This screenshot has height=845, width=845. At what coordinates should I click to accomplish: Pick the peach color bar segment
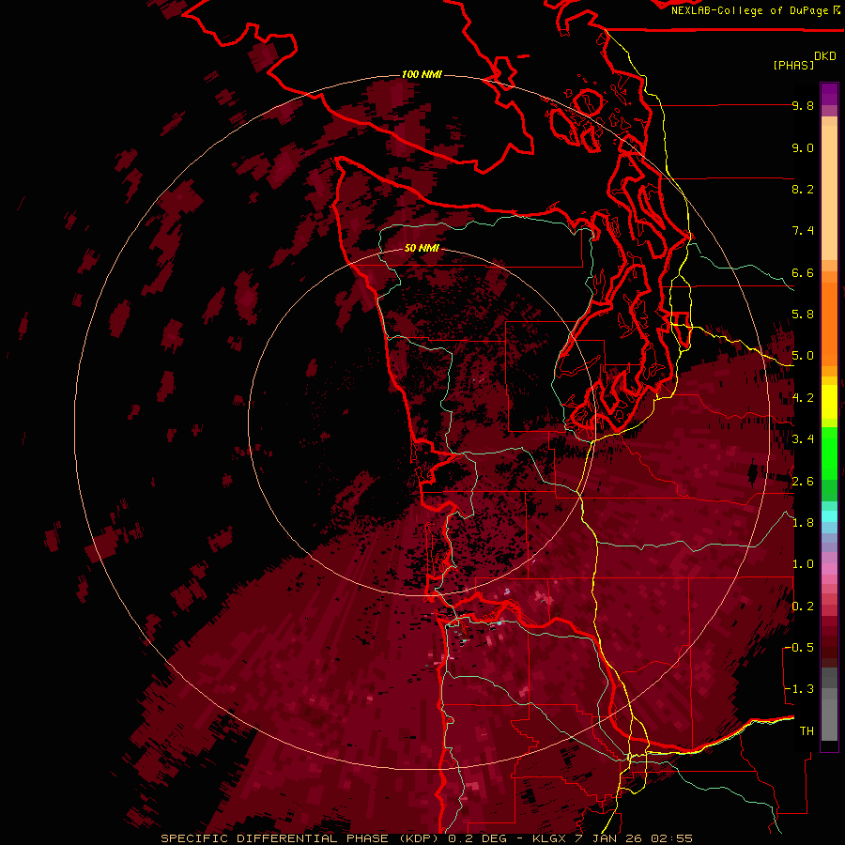829,192
